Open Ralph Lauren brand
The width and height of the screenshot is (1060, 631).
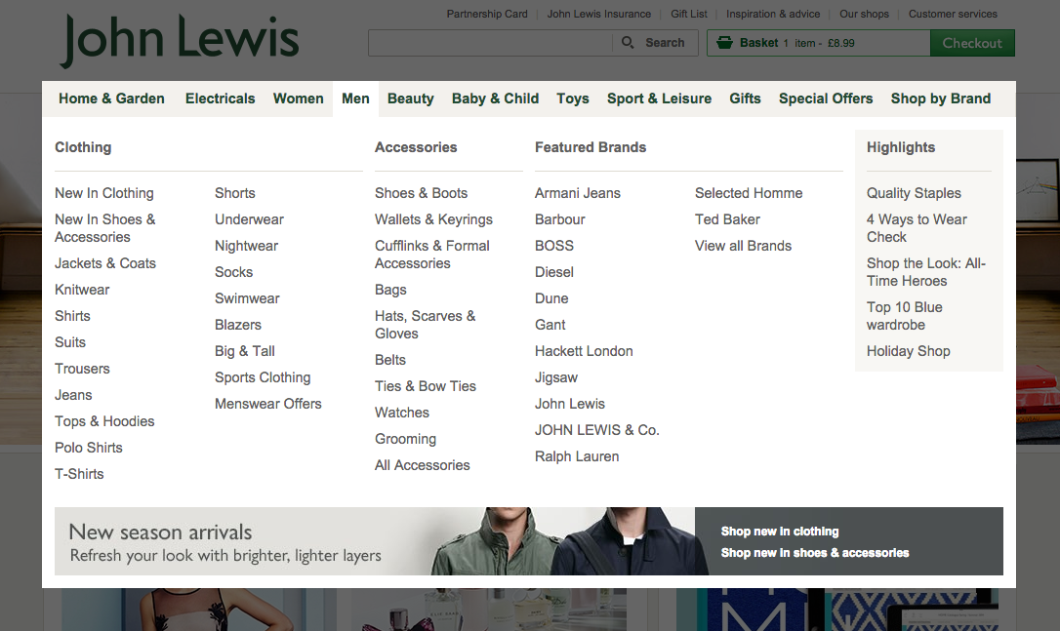coord(577,456)
